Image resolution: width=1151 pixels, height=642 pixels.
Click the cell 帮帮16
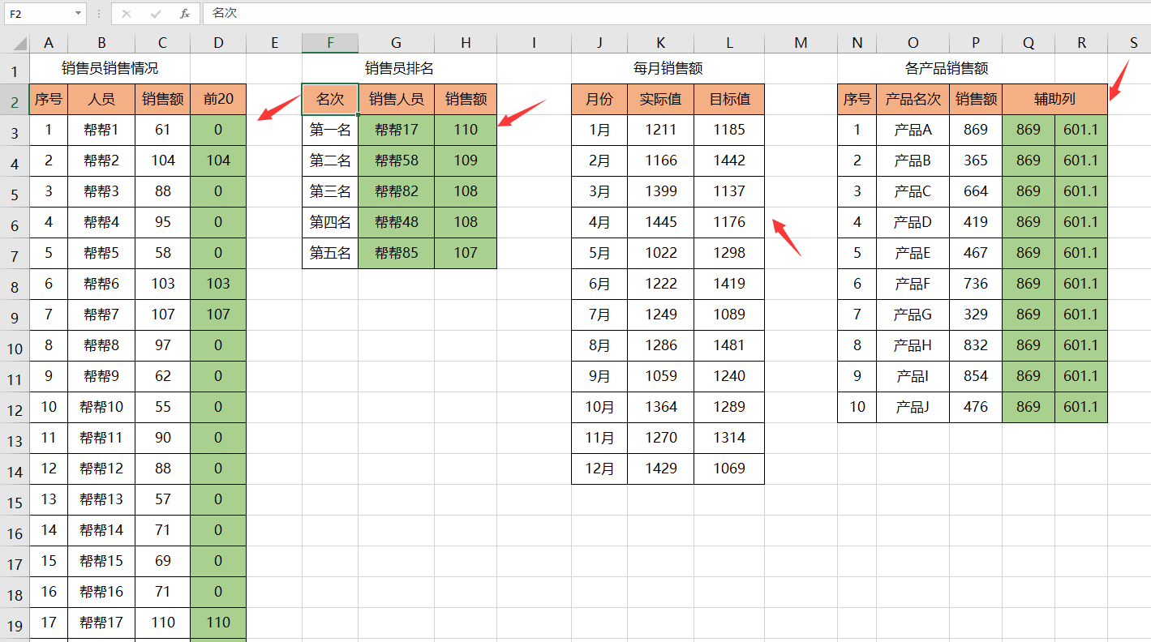(101, 592)
